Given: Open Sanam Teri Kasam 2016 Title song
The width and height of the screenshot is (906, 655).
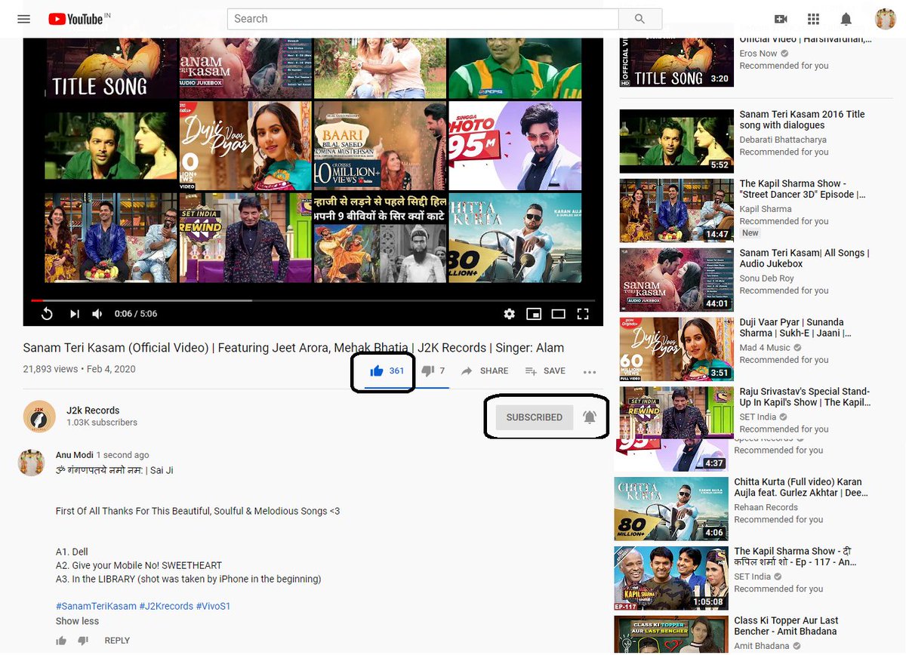Looking at the screenshot, I should click(802, 119).
